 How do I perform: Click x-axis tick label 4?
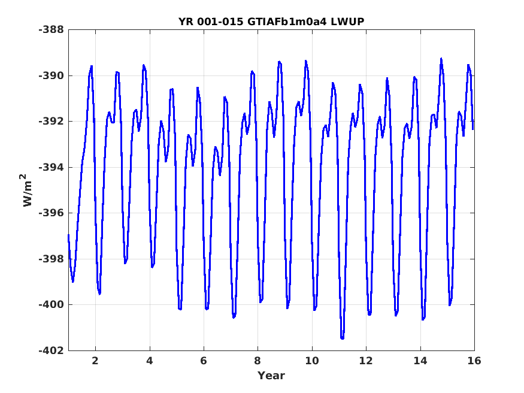(x=150, y=361)
